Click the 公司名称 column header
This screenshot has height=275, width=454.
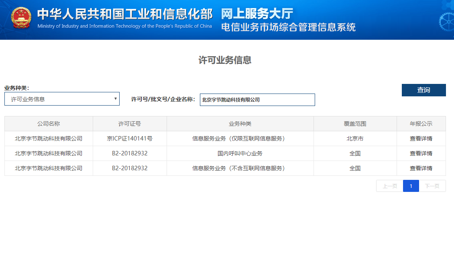tap(49, 124)
